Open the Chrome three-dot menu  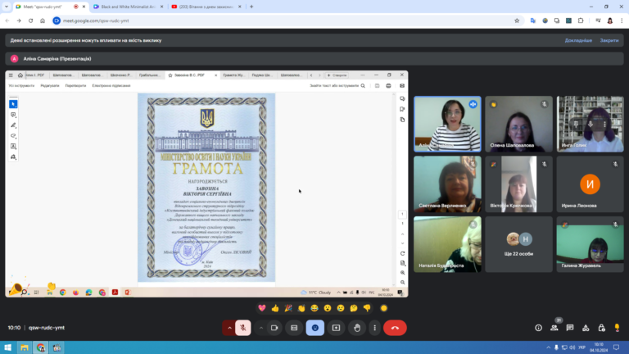622,20
